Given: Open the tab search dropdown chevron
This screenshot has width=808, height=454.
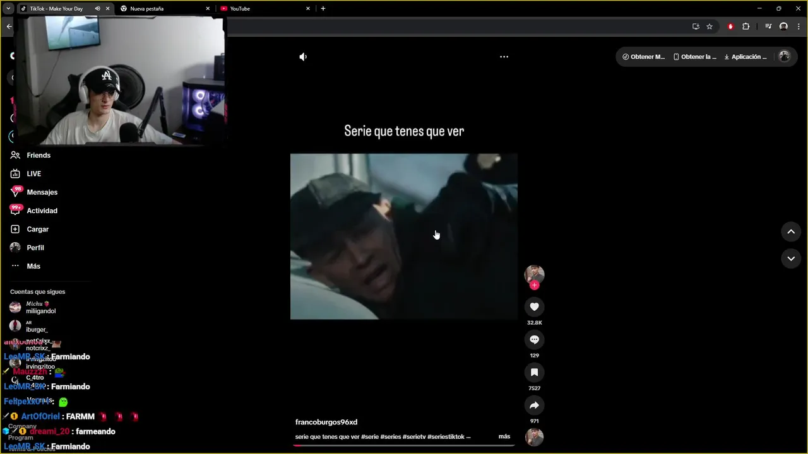Looking at the screenshot, I should [x=8, y=9].
